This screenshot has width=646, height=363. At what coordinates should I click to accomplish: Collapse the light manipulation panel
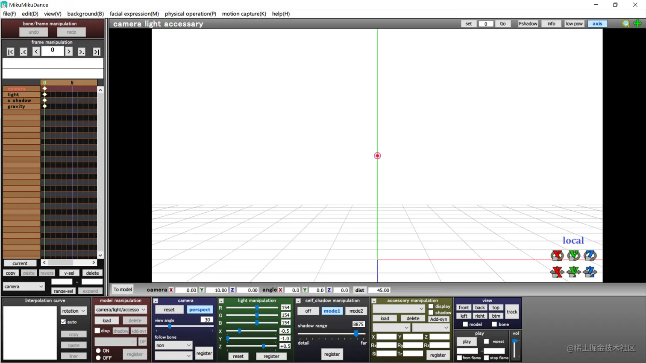click(x=221, y=301)
